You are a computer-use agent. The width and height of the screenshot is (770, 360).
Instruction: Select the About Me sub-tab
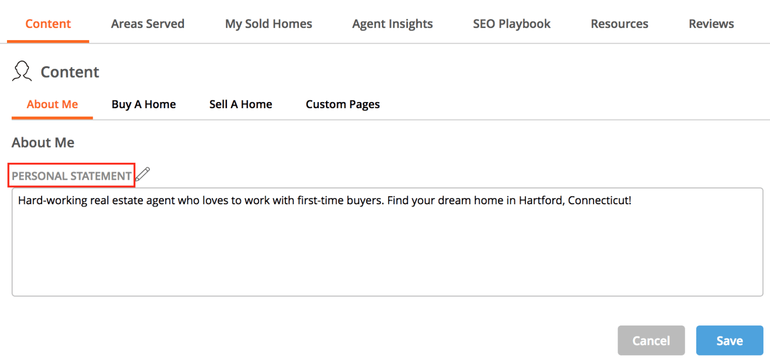52,104
